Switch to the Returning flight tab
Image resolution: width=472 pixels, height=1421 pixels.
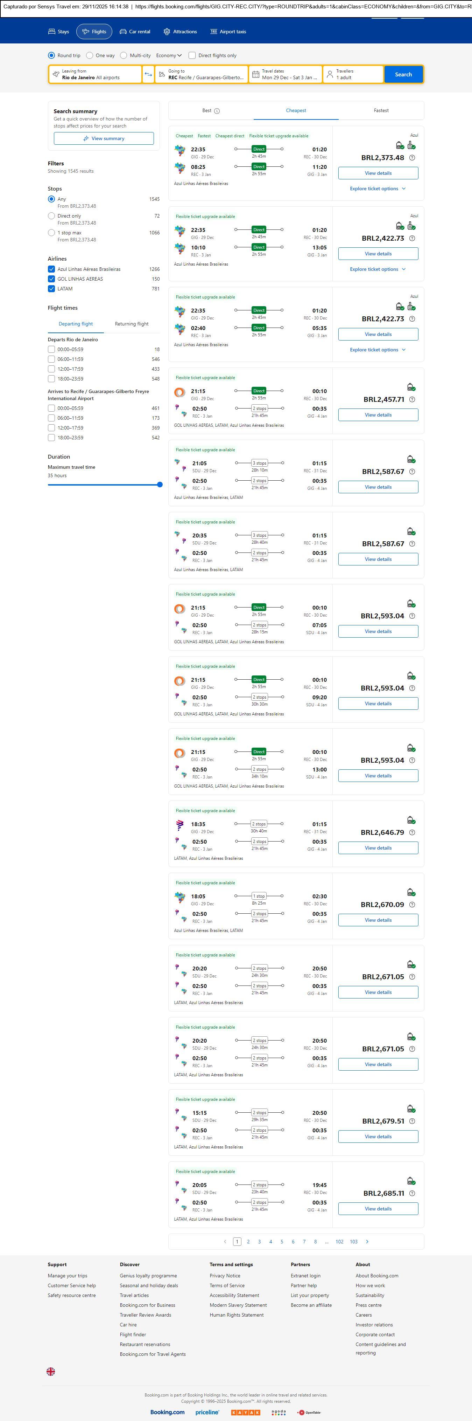click(x=132, y=324)
